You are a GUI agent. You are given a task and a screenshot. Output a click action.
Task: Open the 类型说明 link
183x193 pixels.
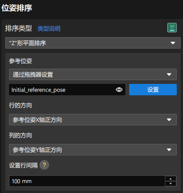49,29
